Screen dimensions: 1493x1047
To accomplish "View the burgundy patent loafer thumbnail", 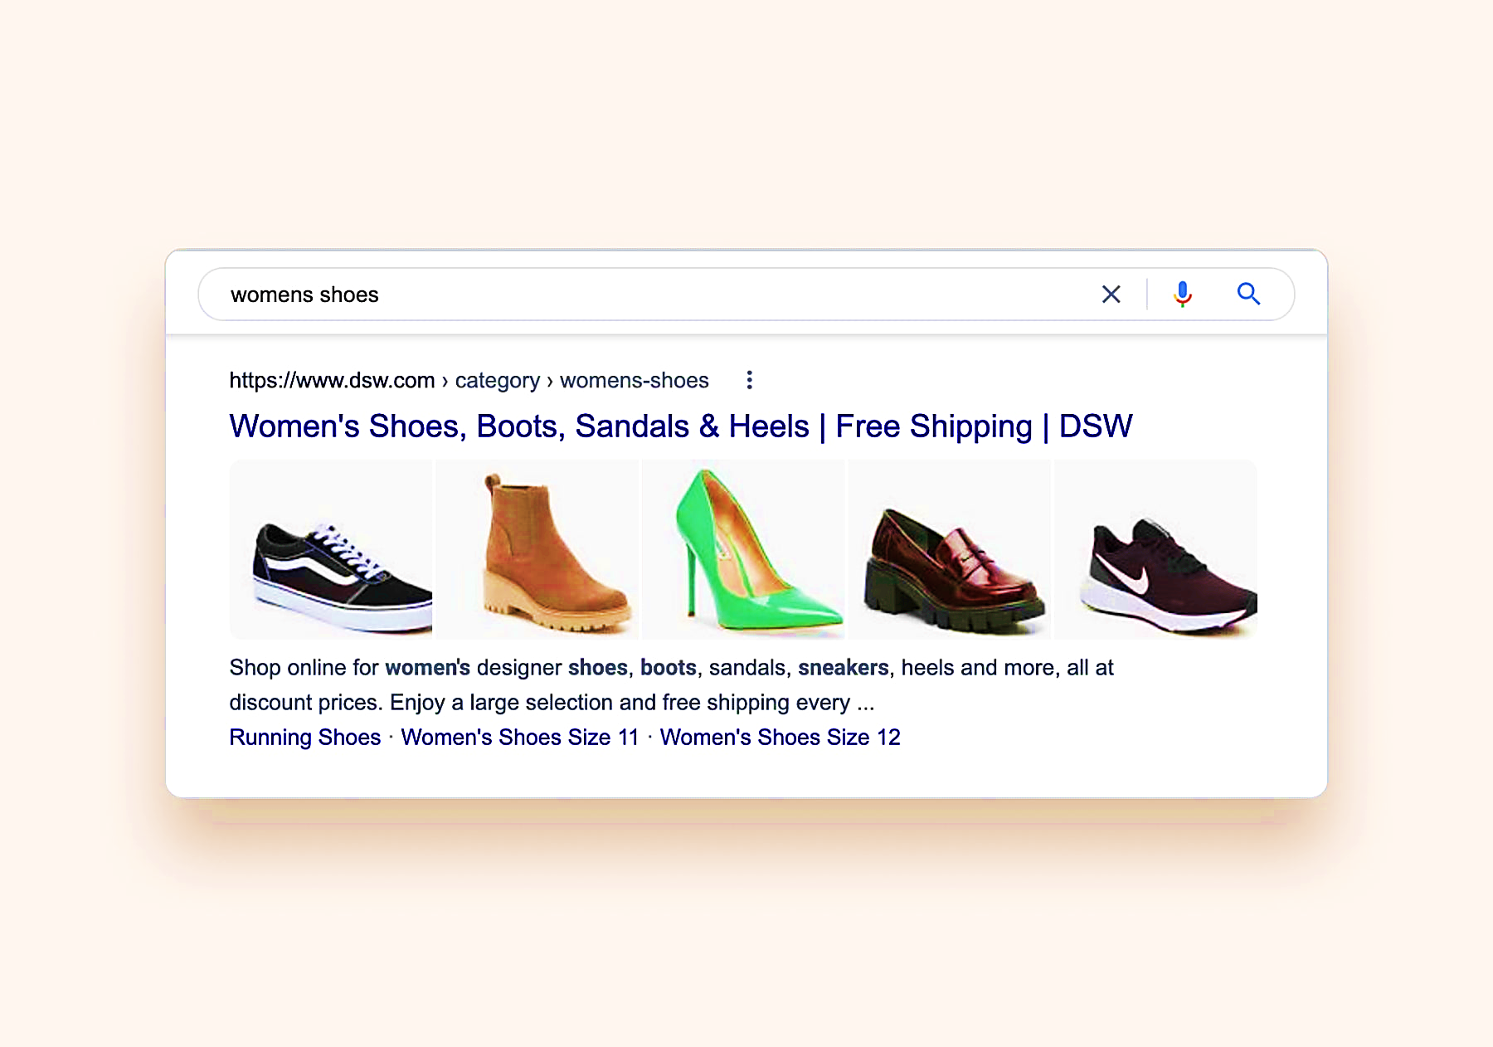I will pyautogui.click(x=950, y=549).
